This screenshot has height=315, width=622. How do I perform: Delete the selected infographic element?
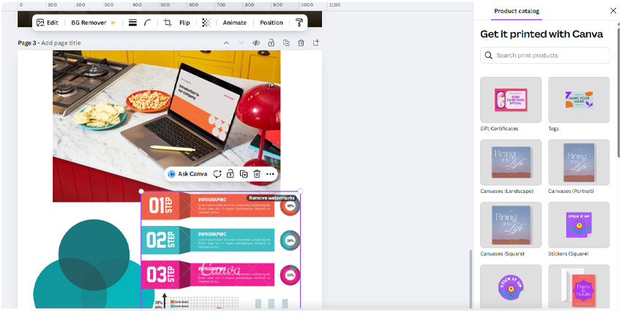click(x=257, y=173)
